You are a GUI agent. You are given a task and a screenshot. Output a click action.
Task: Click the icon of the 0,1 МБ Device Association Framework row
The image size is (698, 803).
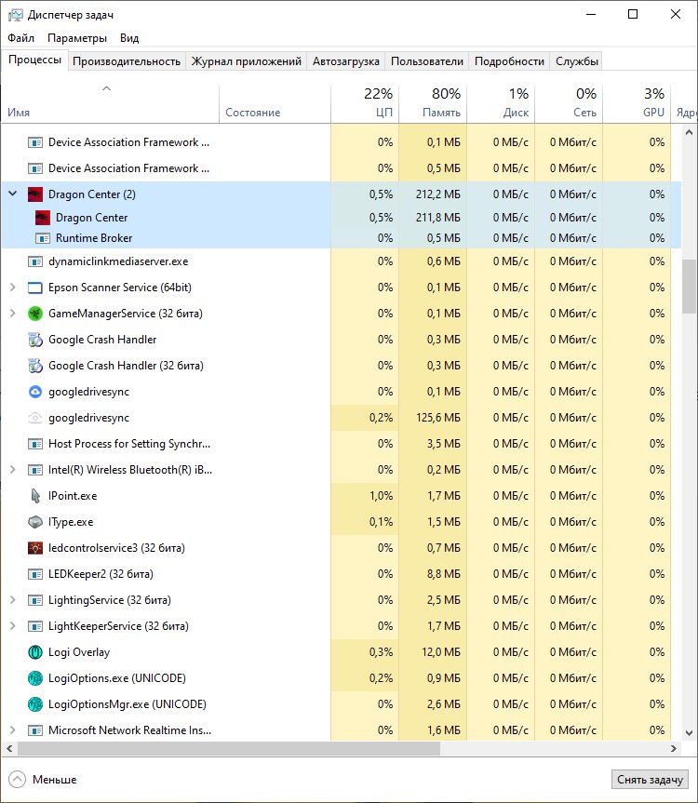[x=34, y=142]
